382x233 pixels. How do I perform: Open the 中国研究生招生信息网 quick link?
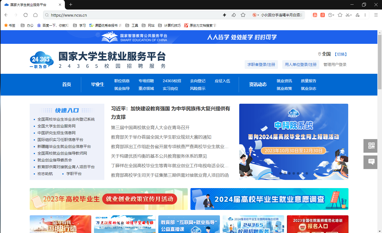pyautogui.click(x=56, y=133)
